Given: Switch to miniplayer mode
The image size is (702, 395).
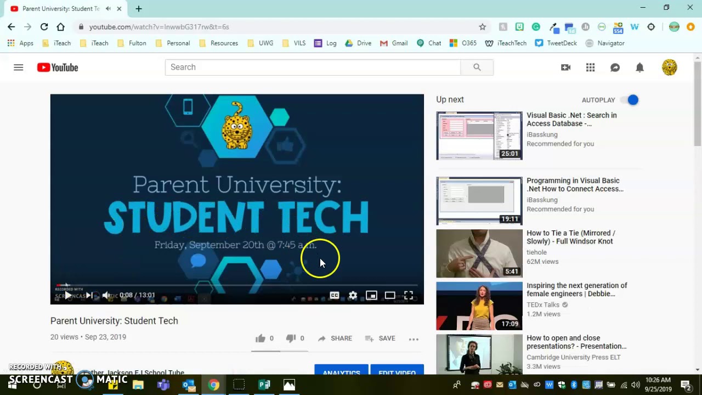Looking at the screenshot, I should click(371, 295).
